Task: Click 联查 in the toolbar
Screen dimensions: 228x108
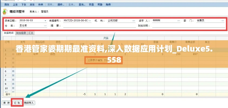Action: (91, 5)
